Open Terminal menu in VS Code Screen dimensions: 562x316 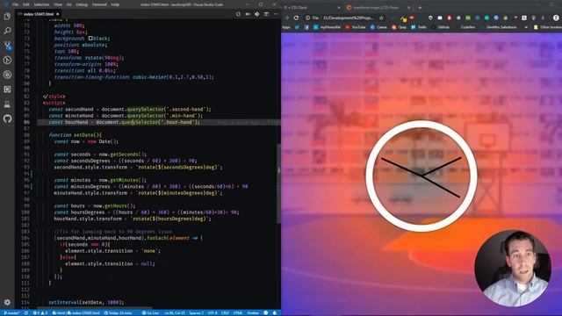tap(99, 4)
